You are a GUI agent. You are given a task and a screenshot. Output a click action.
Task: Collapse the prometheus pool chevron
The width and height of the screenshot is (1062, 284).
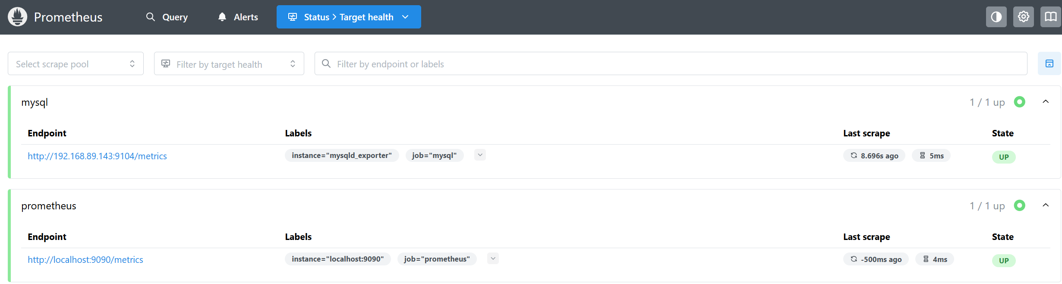[x=1046, y=205]
